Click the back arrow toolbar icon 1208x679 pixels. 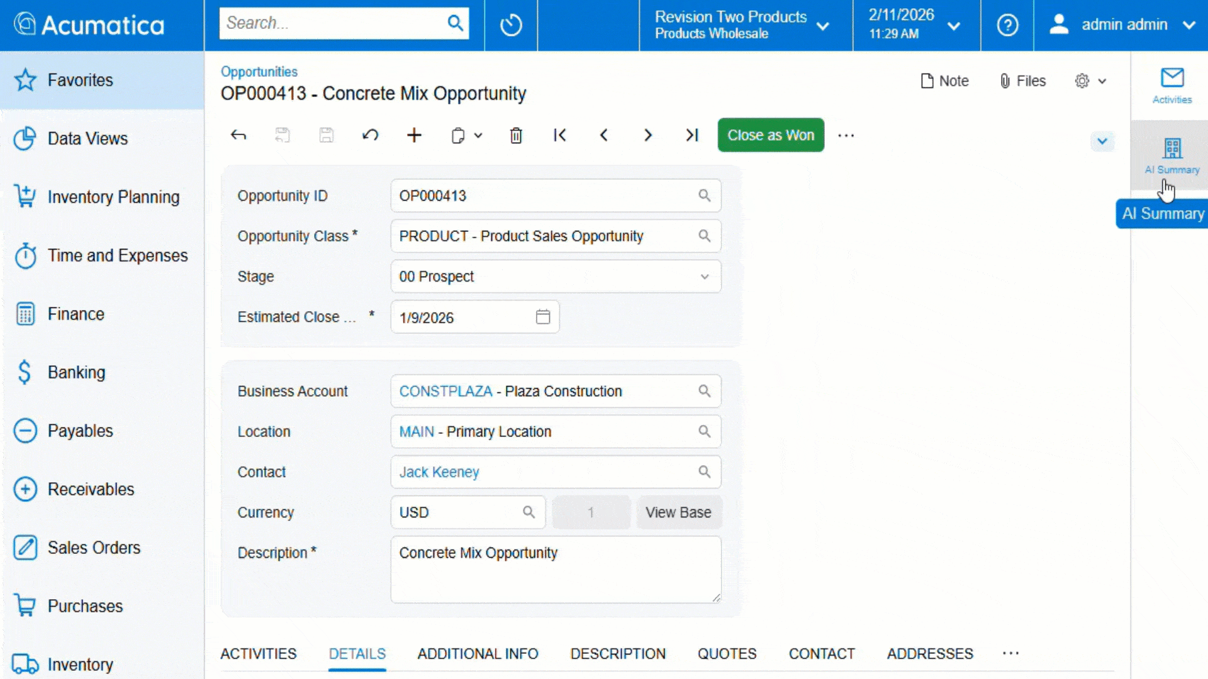click(x=238, y=135)
